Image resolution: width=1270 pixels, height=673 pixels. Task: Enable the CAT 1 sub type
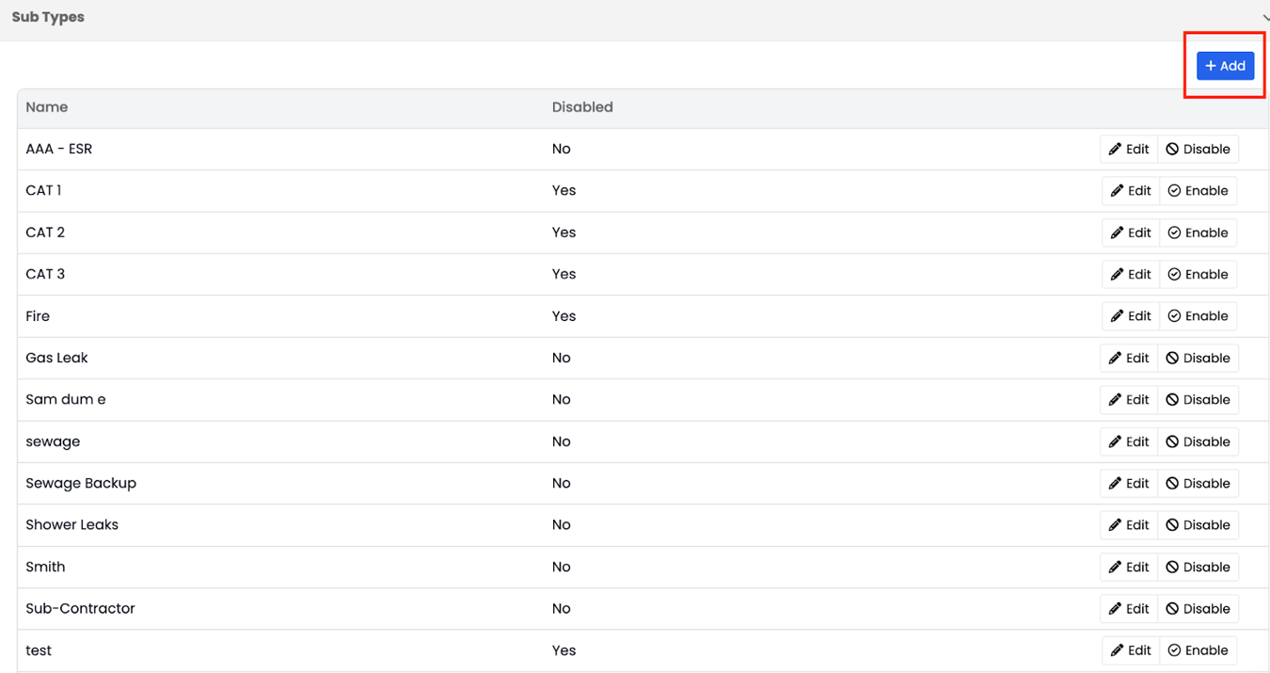(1198, 191)
